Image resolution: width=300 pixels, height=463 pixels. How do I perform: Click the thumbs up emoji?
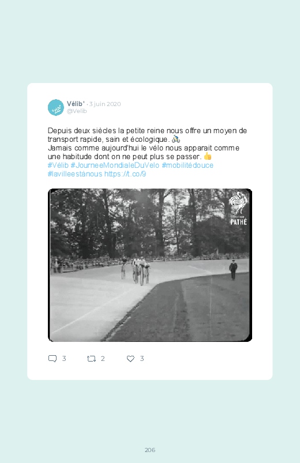point(208,156)
